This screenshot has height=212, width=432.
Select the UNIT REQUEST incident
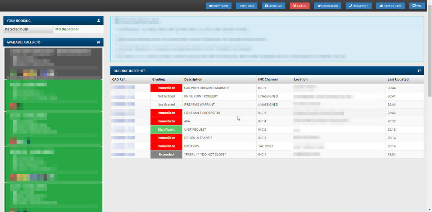tap(195, 129)
